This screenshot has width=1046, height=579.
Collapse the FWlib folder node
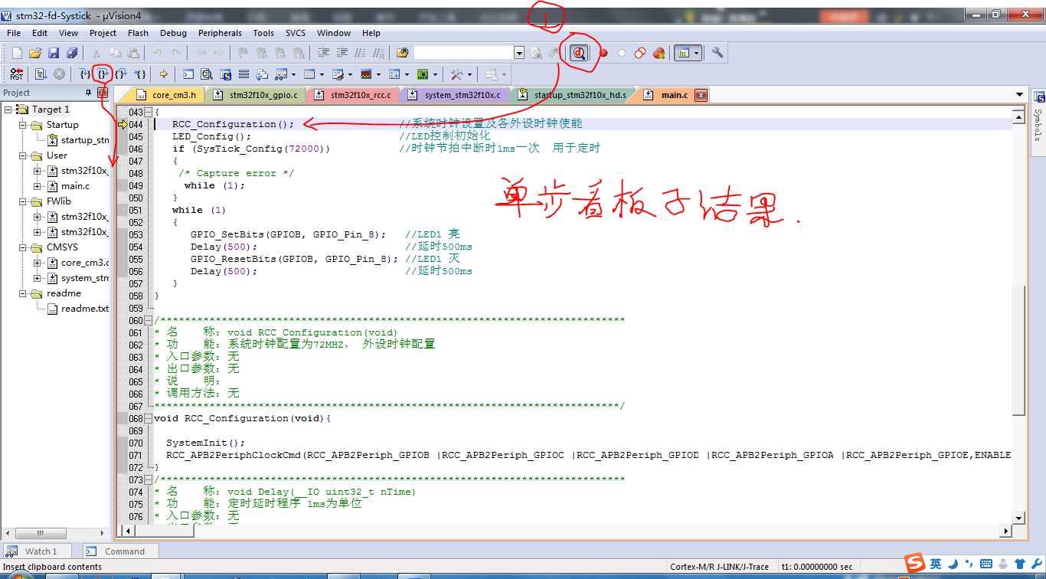click(22, 201)
